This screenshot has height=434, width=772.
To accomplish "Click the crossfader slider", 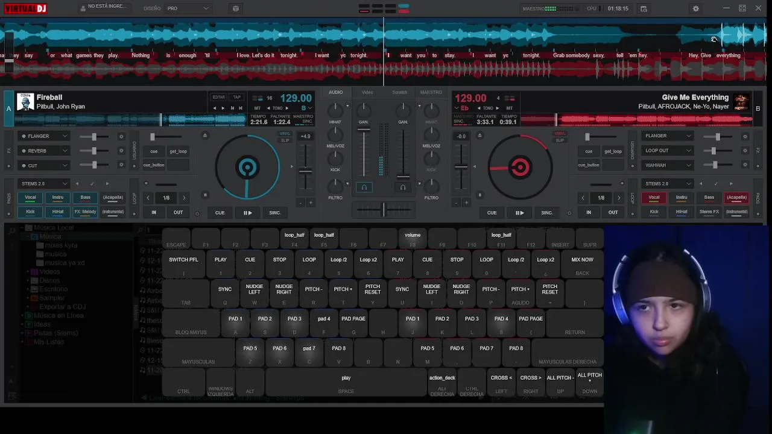I will point(384,210).
